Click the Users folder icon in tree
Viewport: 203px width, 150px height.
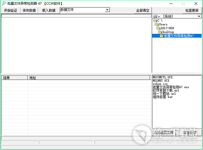(157, 25)
